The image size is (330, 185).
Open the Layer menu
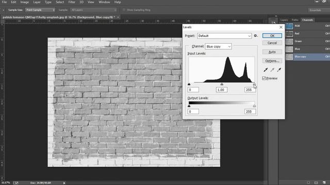37,2
